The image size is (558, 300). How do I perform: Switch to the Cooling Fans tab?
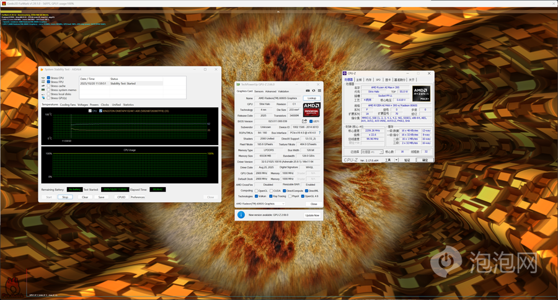click(68, 105)
